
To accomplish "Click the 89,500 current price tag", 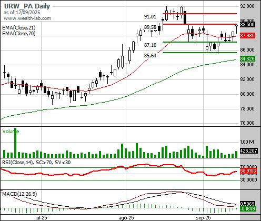I will 247,25.
